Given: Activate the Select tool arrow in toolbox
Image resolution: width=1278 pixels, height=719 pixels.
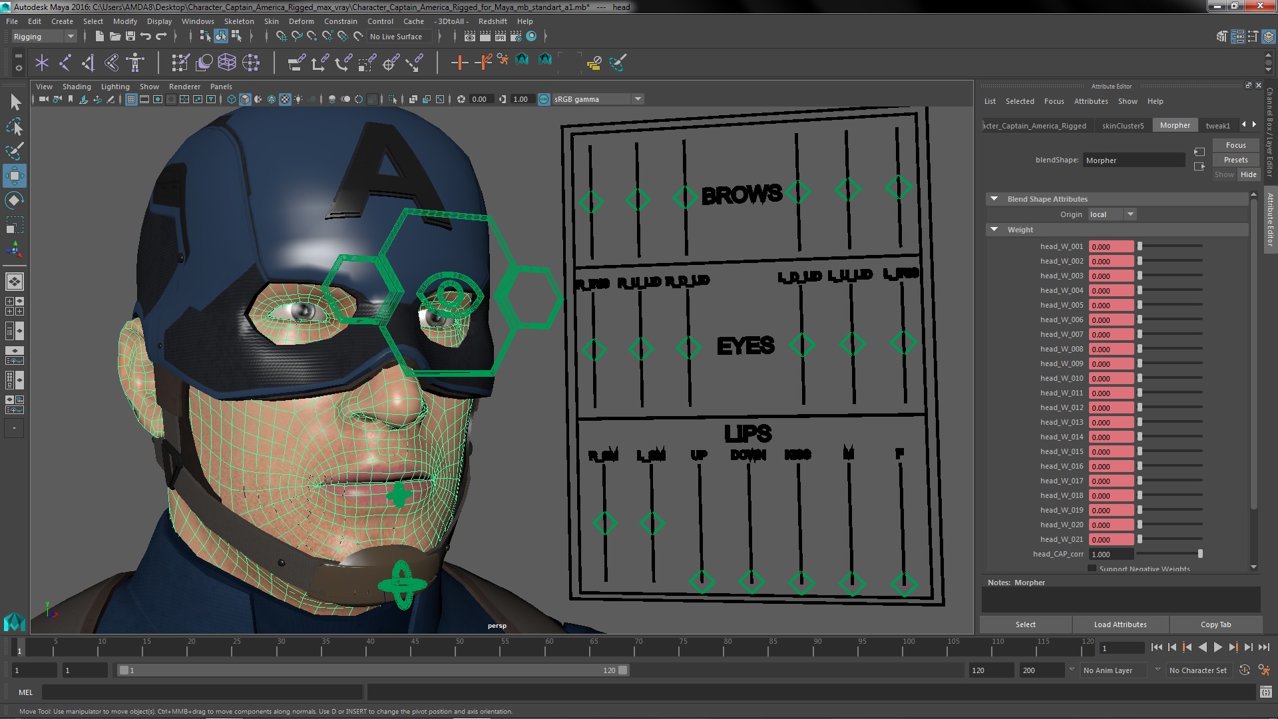Looking at the screenshot, I should coord(15,102).
